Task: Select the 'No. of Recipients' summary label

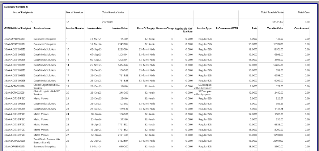Action: (23, 13)
